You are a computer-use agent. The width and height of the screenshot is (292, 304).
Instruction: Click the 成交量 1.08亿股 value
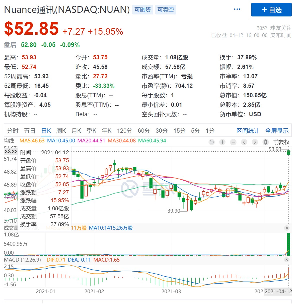pos(176,57)
